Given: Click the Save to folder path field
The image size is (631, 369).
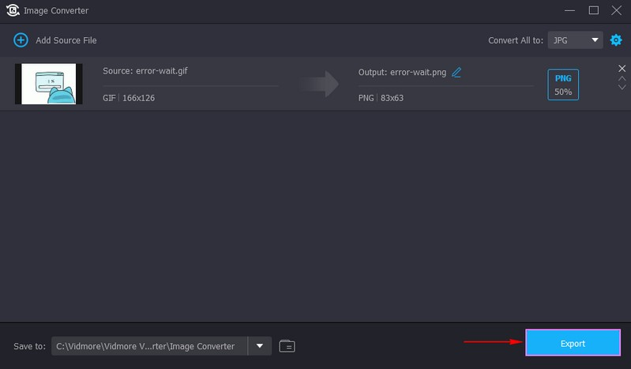Looking at the screenshot, I should coord(150,345).
